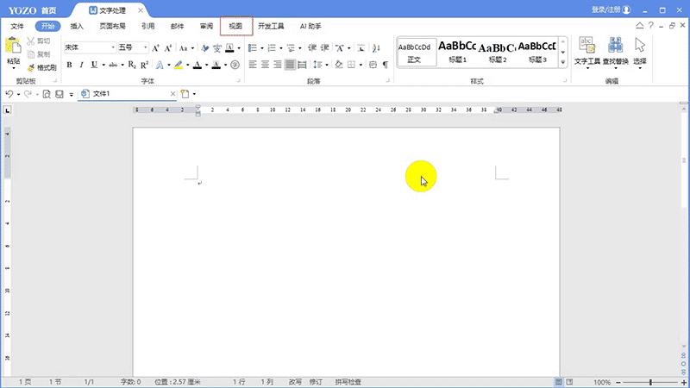
Task: Switch to the References (引用) tab
Action: coord(147,26)
